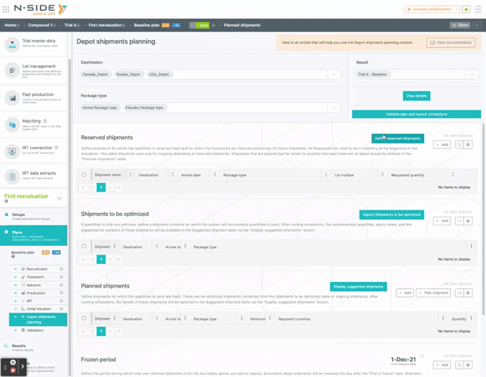Click delete icon in Reserved shipments toolbar
This screenshot has width=486, height=377.
(468, 145)
